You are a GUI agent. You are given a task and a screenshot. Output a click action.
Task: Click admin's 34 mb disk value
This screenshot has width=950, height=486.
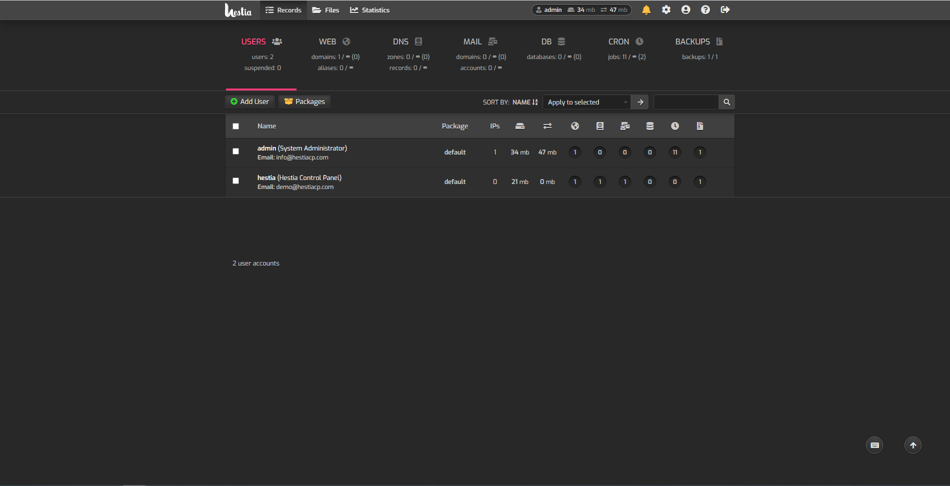[520, 152]
